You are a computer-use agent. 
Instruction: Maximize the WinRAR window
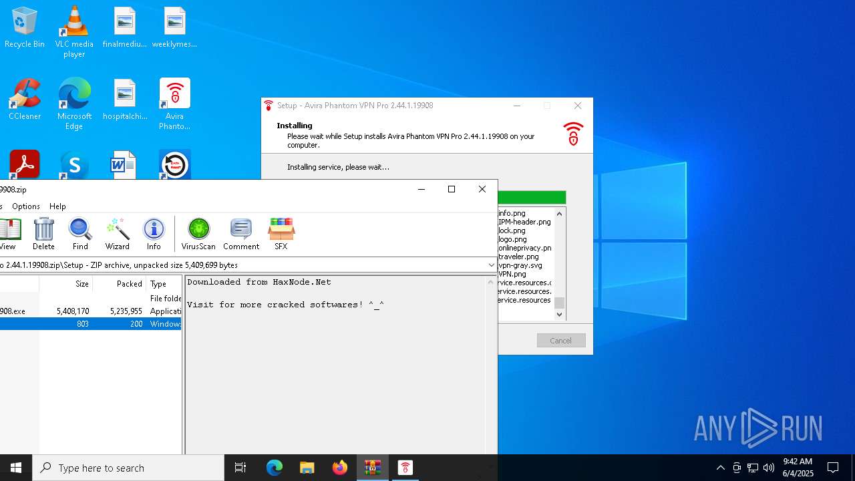(x=452, y=189)
